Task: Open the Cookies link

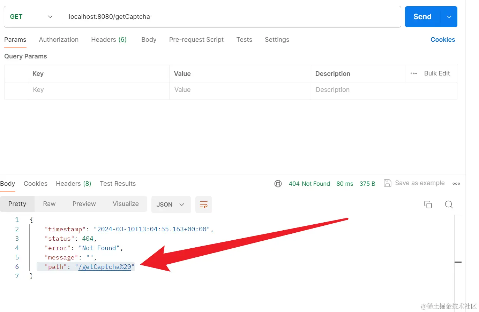Action: 443,40
